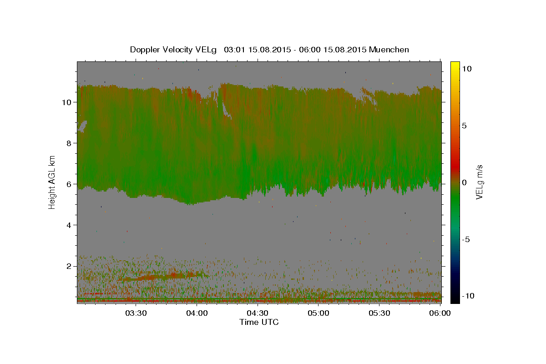Click the 06:00 time tick label

[440, 313]
